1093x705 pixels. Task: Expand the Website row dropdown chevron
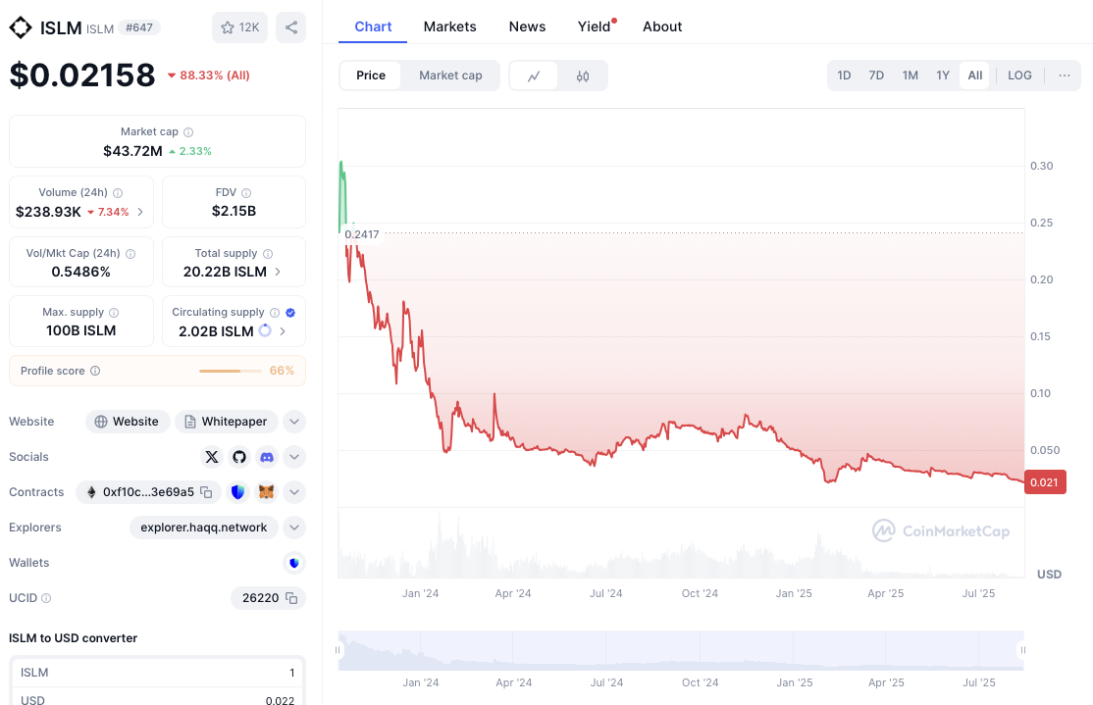tap(294, 422)
